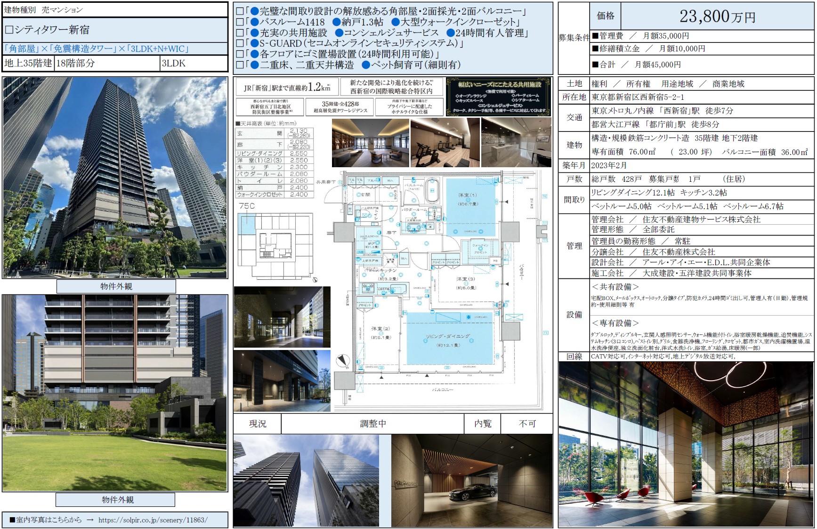Viewport: 817px width, 529px height.
Task: Check the box before the S-GUARD line
Action: pyautogui.click(x=240, y=44)
